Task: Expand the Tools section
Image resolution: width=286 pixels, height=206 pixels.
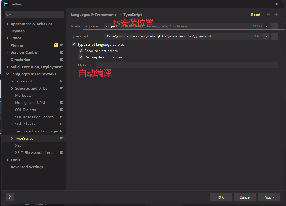Action: pos(7,160)
